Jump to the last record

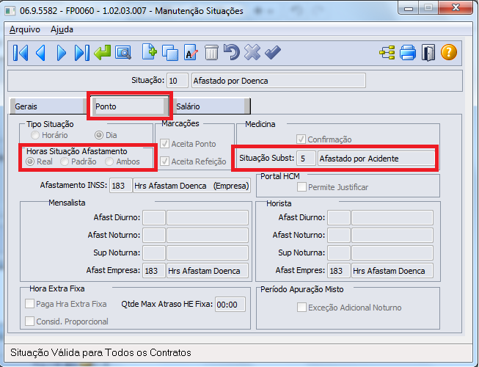(x=82, y=53)
